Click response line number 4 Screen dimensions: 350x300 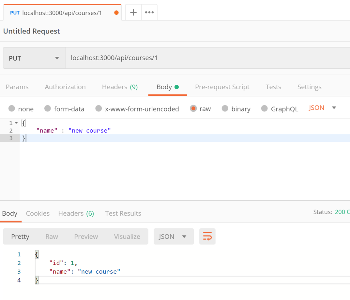19,280
